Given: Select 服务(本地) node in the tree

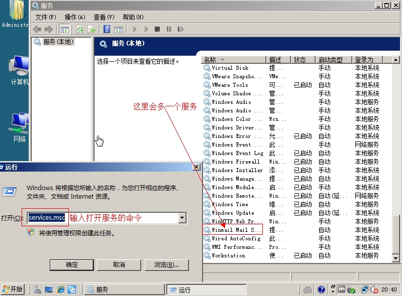Looking at the screenshot, I should pyautogui.click(x=58, y=42).
